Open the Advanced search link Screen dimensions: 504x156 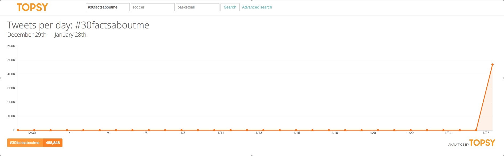[257, 7]
